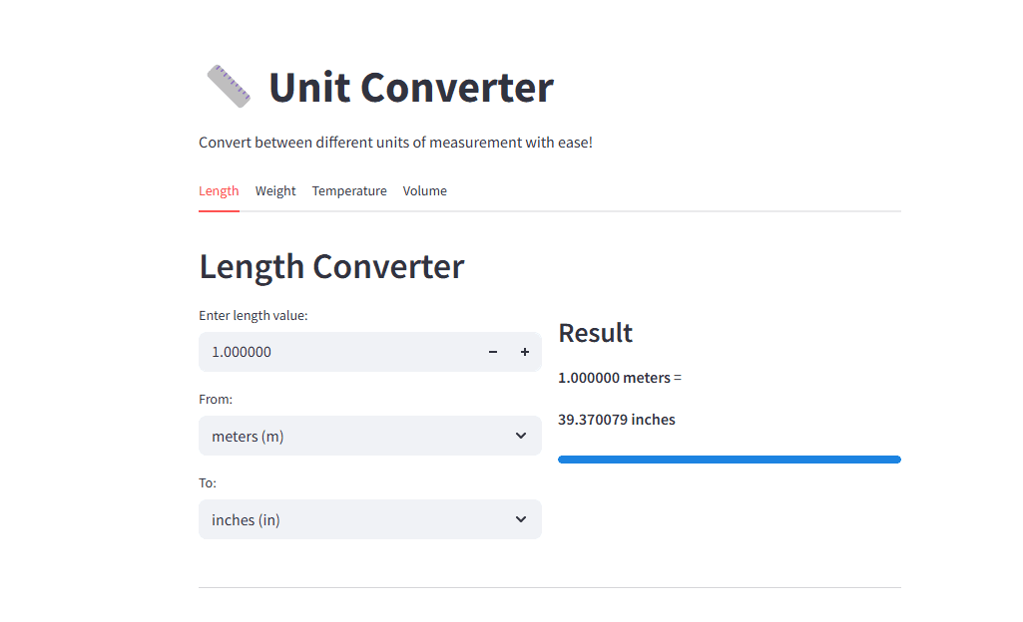Screen dimensions: 1023x622
Task: Click the ruler icon beside the title
Action: click(228, 85)
